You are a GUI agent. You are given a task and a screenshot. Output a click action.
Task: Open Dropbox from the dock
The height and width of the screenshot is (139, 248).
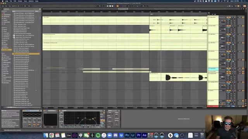[x=121, y=135]
